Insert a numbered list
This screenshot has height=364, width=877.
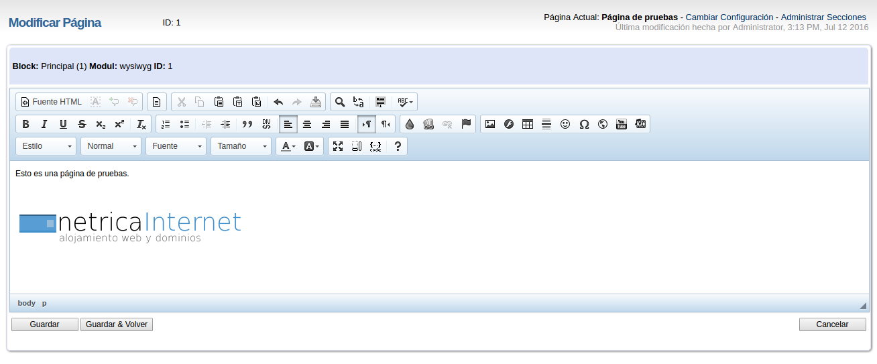[166, 124]
